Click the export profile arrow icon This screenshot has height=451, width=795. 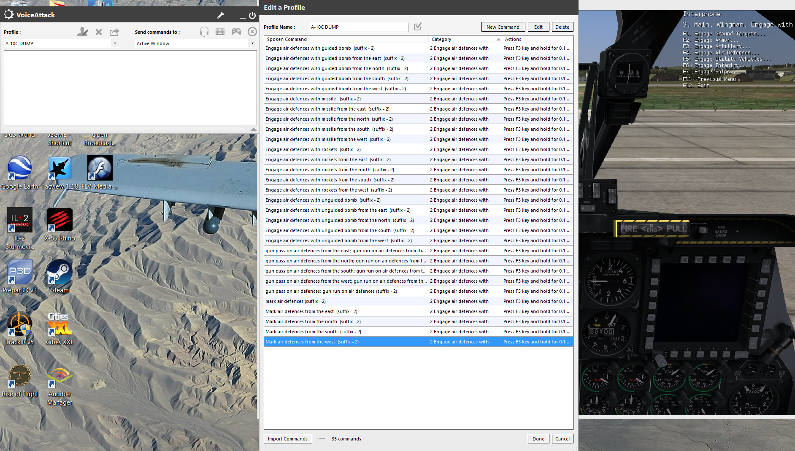114,32
